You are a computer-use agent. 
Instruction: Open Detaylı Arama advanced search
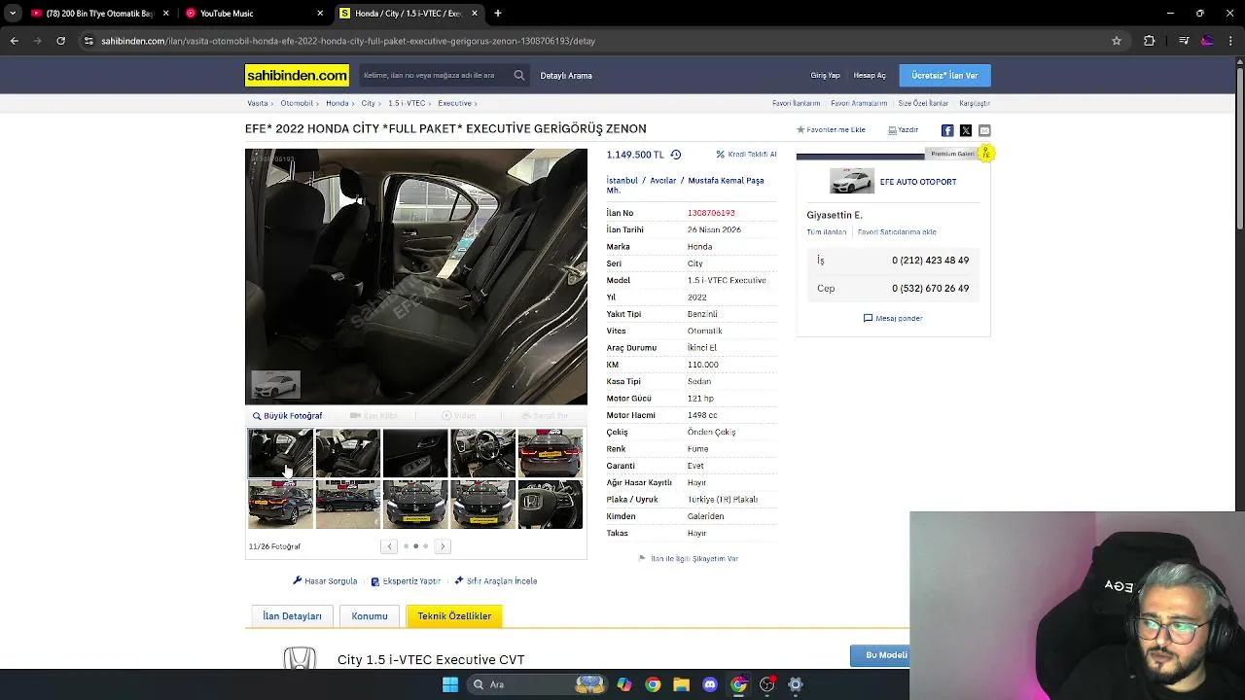[566, 75]
